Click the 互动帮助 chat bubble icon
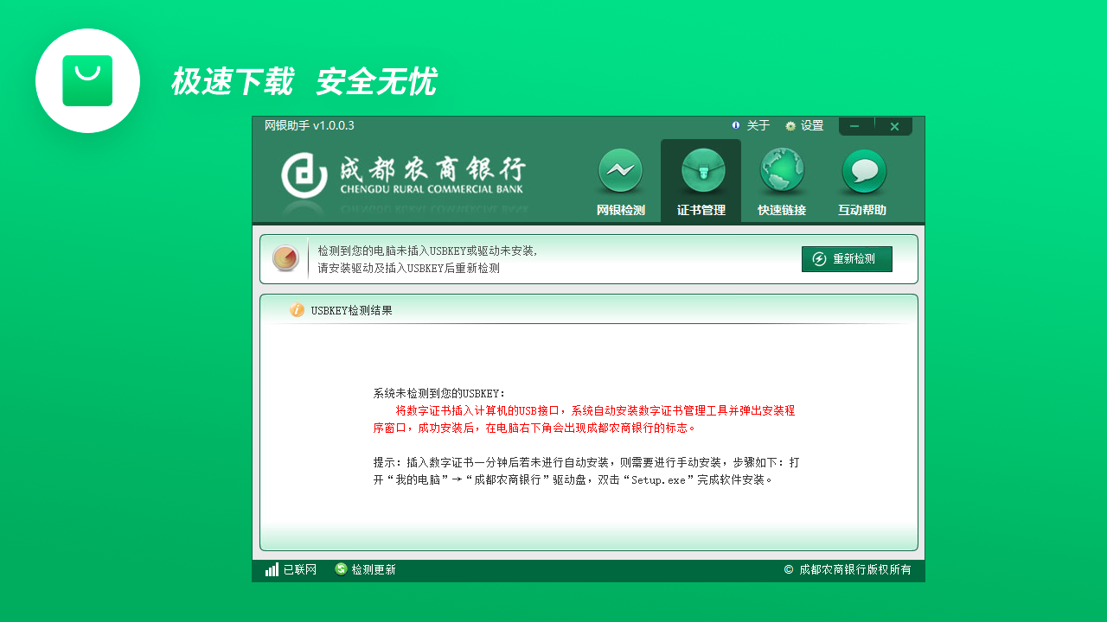 pos(863,170)
